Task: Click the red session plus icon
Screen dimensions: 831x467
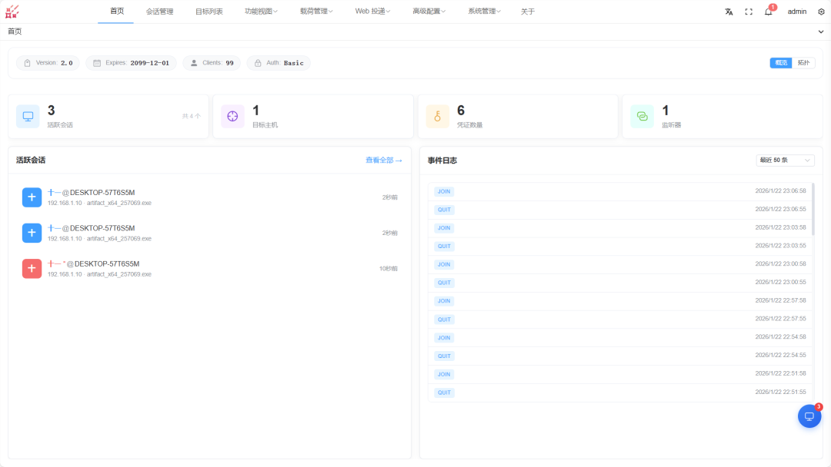Action: [x=32, y=268]
